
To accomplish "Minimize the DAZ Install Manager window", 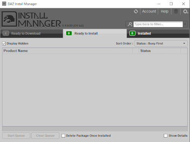I will click(159, 4).
